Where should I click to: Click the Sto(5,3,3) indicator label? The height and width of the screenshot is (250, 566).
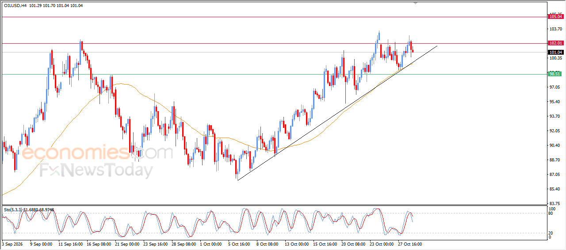coord(29,210)
